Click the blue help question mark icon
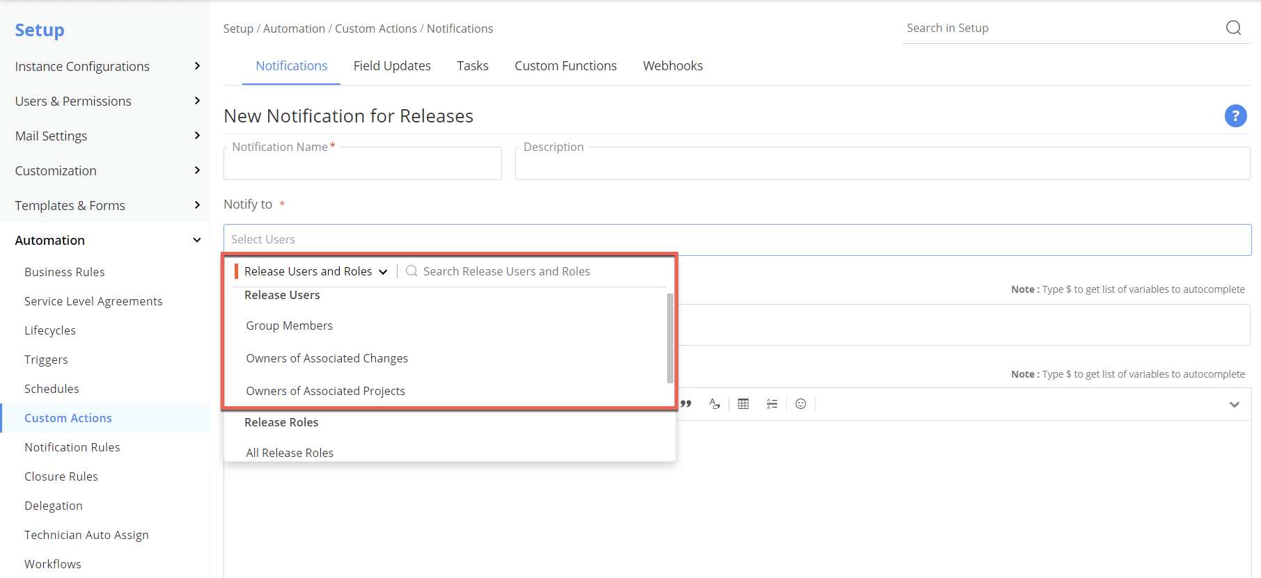The image size is (1261, 578). [1235, 116]
